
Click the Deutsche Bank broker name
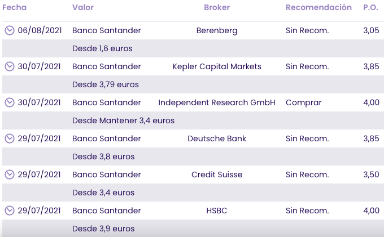pyautogui.click(x=217, y=138)
